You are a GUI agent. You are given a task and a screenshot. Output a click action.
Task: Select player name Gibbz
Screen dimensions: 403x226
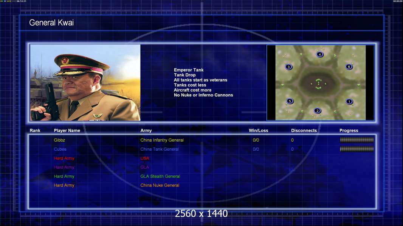pos(59,140)
